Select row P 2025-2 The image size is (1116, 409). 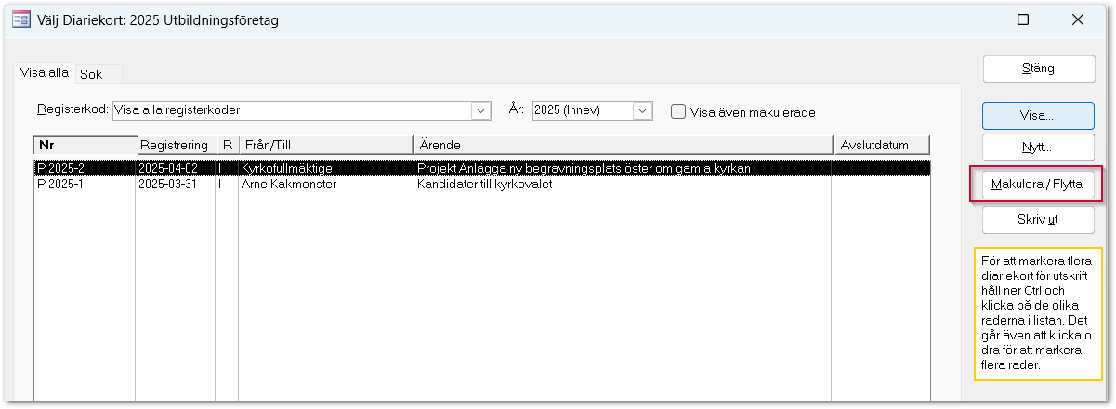tap(481, 169)
